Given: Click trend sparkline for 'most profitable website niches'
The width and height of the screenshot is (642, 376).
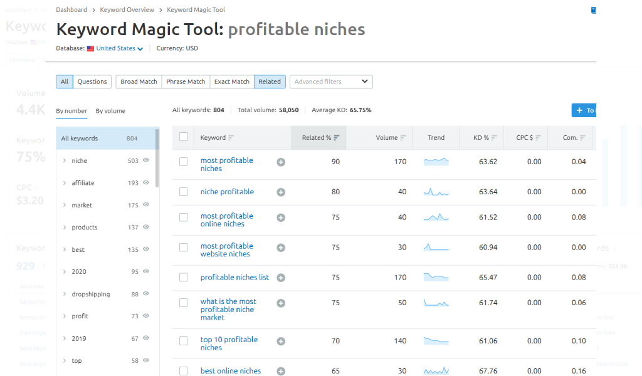Looking at the screenshot, I should (436, 248).
